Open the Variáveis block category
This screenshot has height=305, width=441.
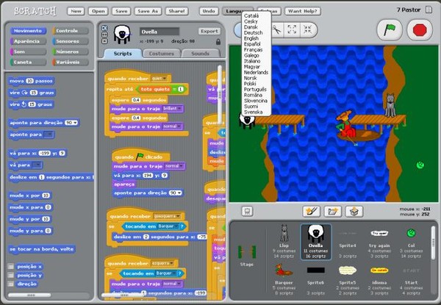(71, 62)
